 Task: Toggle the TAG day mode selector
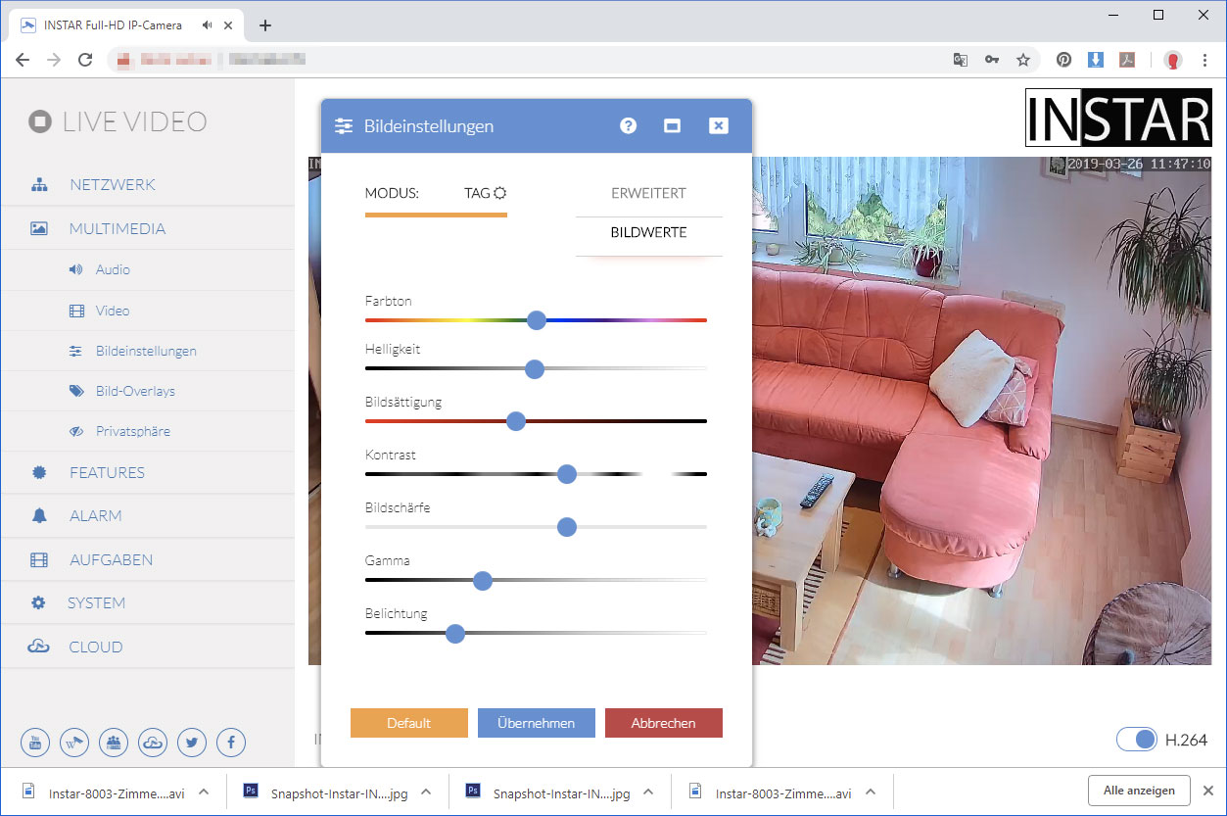pyautogui.click(x=485, y=193)
